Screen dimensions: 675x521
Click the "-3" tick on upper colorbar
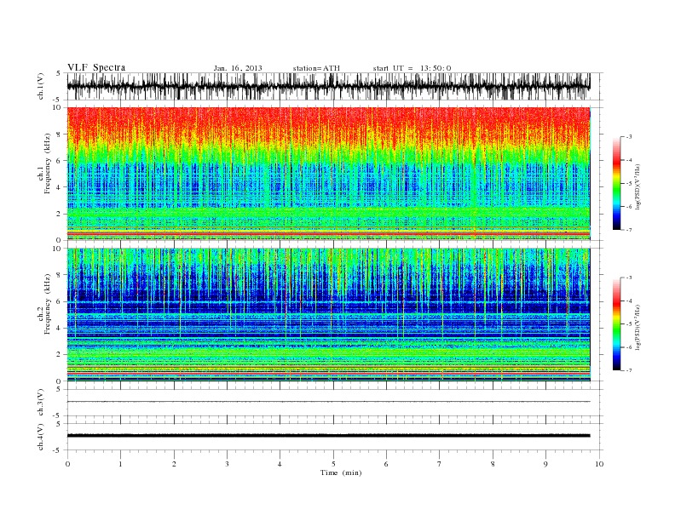629,137
